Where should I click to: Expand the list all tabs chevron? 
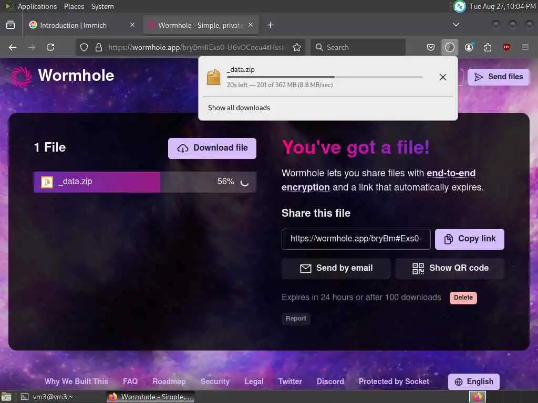click(456, 25)
